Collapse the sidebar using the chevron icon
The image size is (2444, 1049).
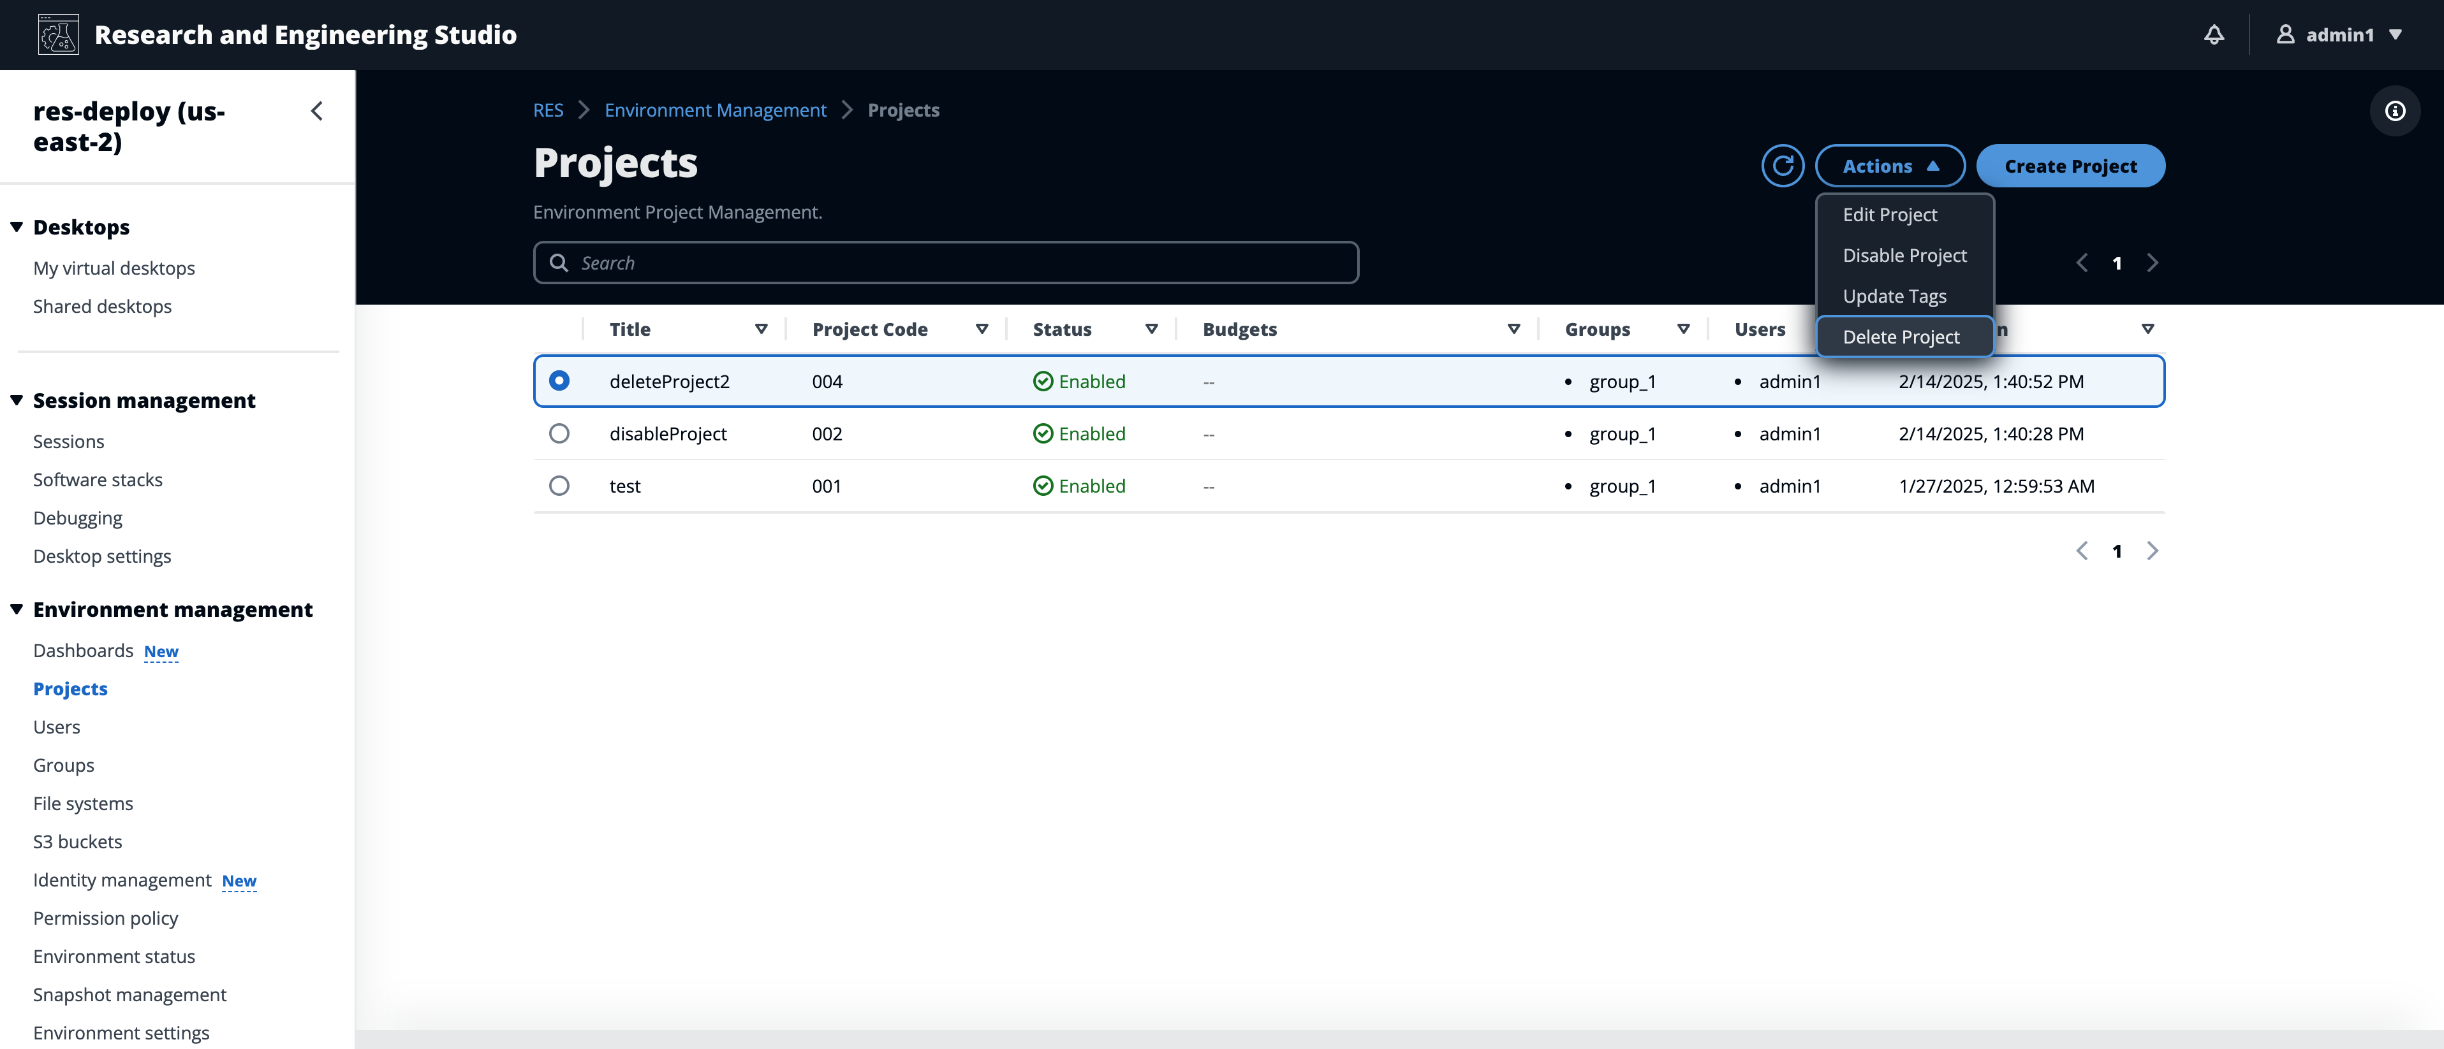(317, 111)
